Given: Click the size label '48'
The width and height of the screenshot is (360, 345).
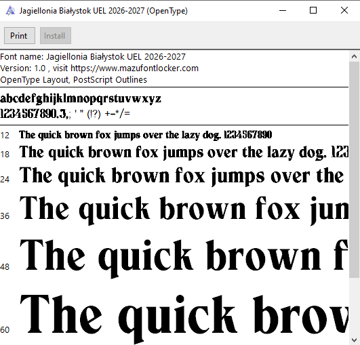Looking at the screenshot, I should [5, 267].
